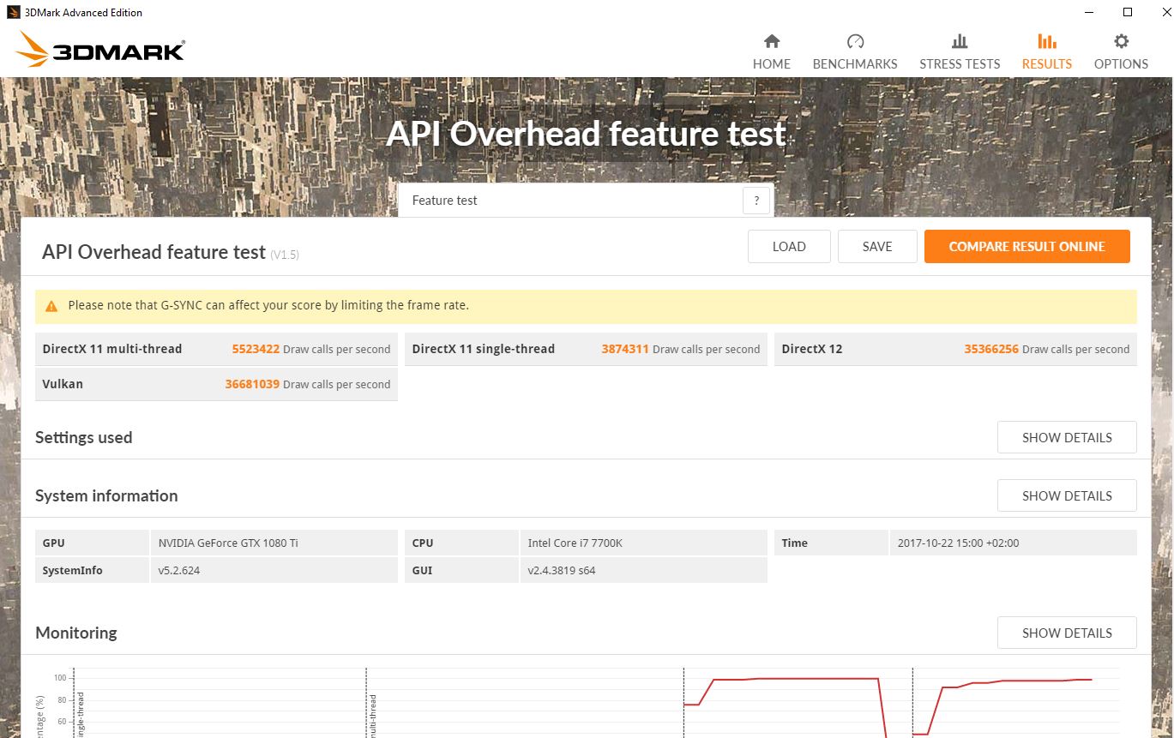Click the System information heading
Image resolution: width=1174 pixels, height=738 pixels.
106,495
